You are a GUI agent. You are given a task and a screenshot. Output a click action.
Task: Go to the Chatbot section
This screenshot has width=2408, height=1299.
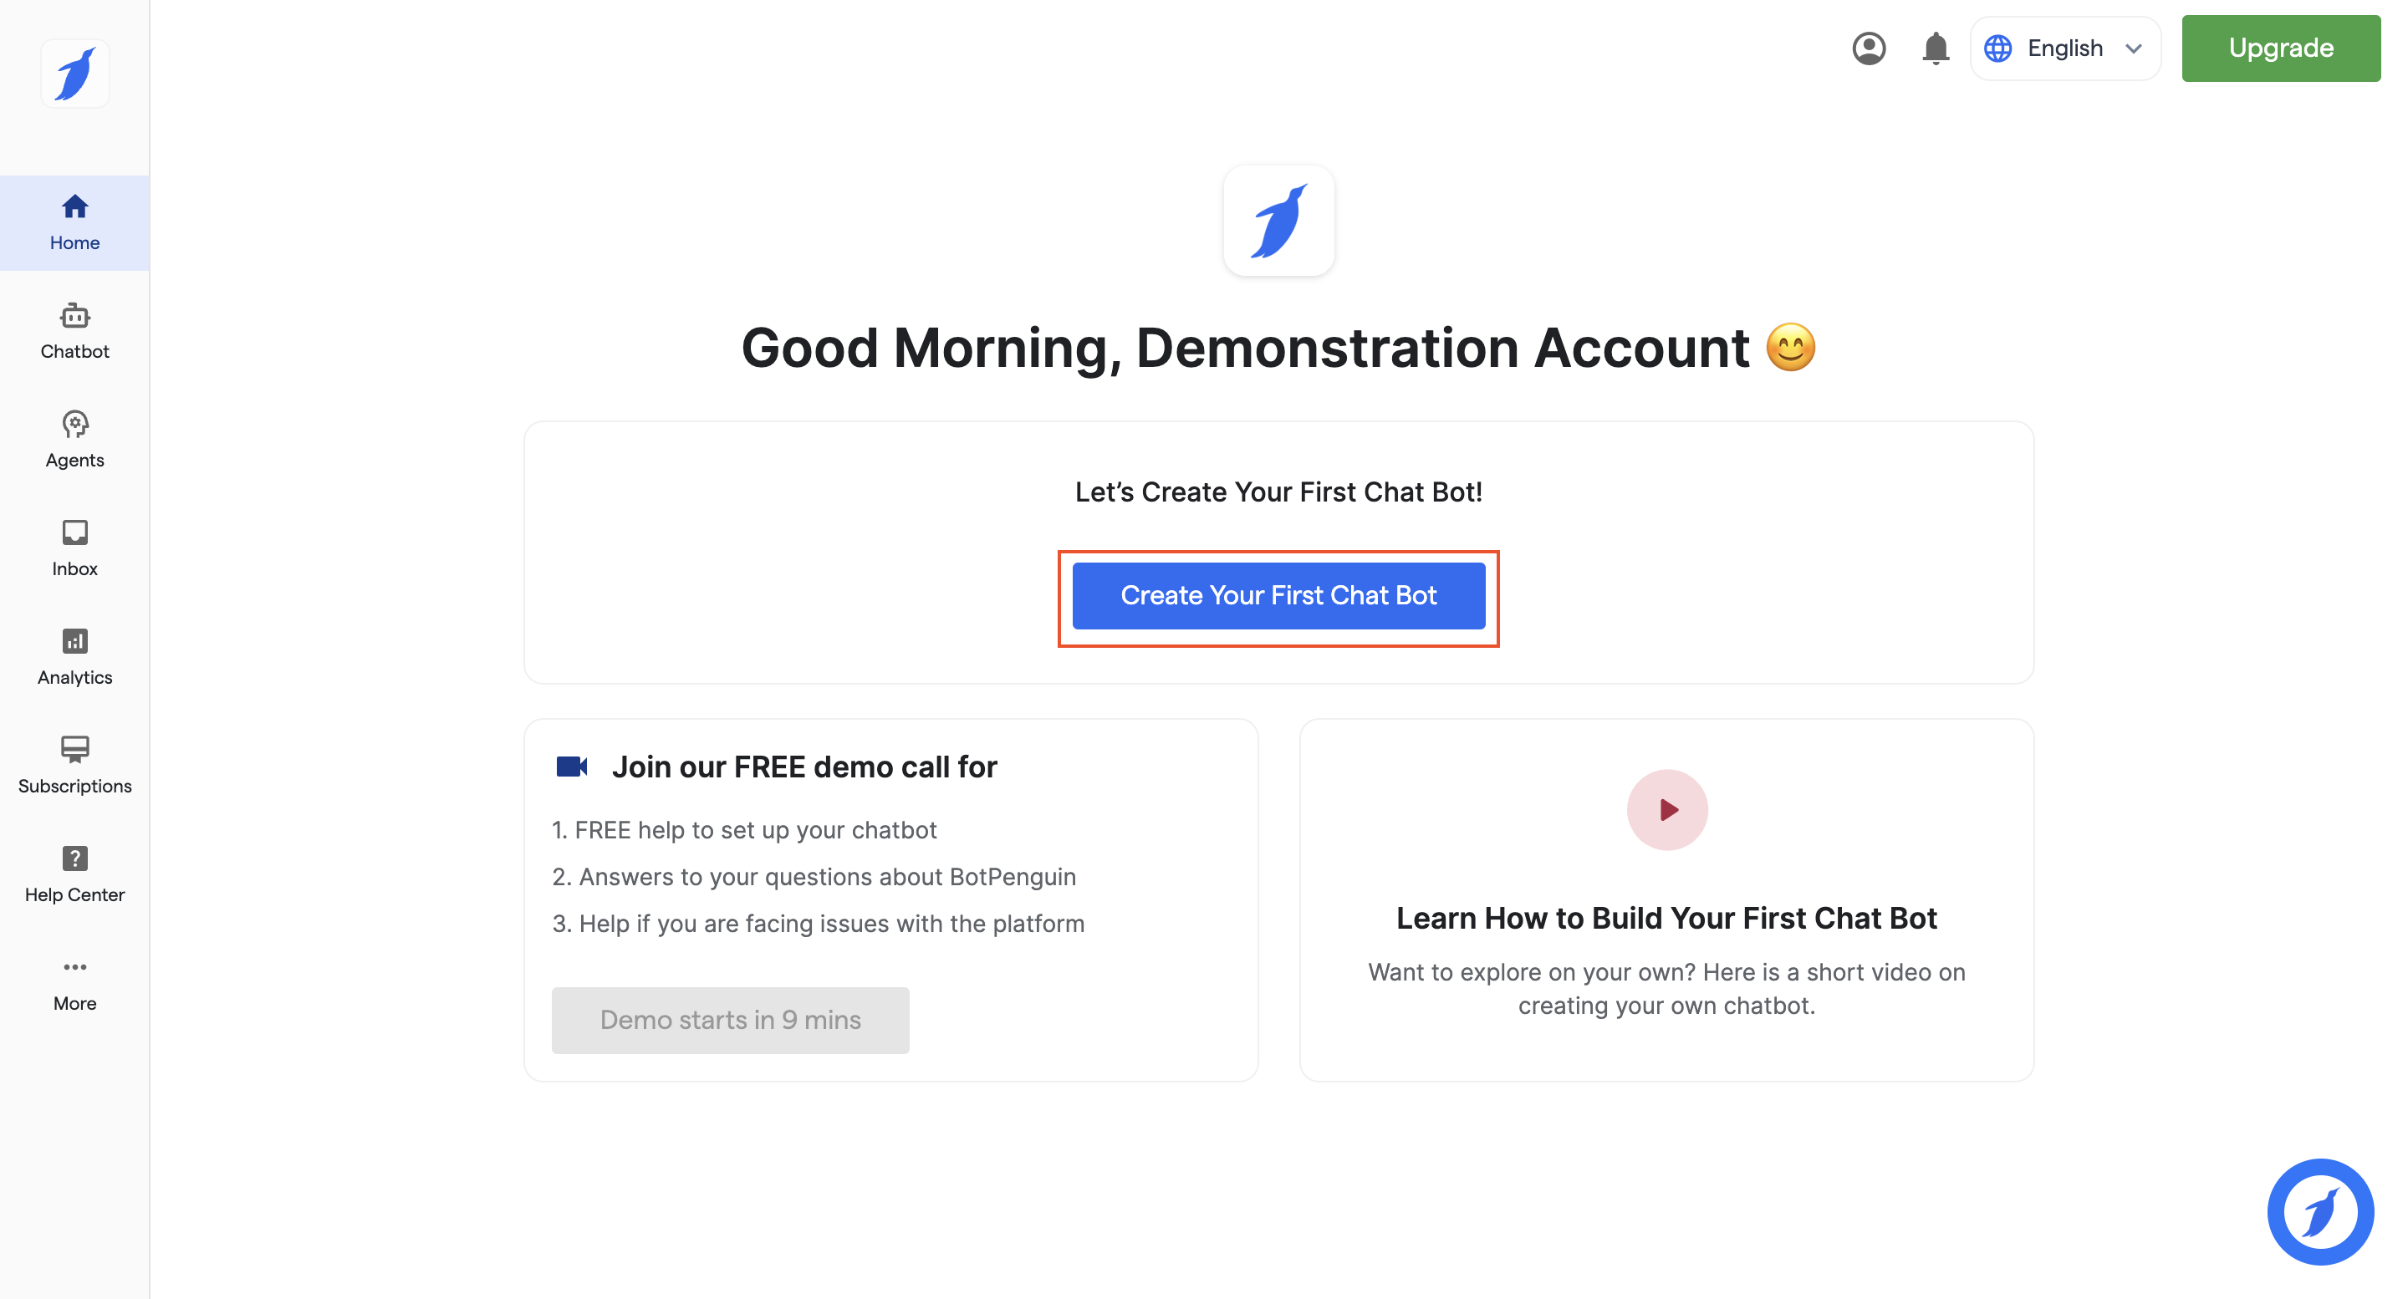[x=74, y=331]
